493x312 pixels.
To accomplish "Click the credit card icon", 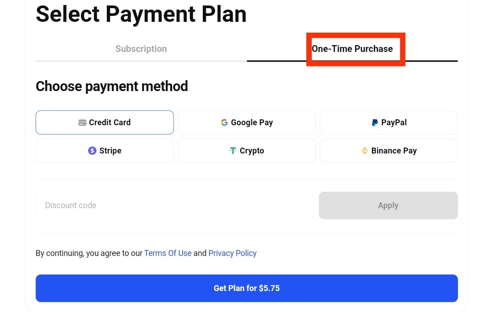I will [x=82, y=123].
